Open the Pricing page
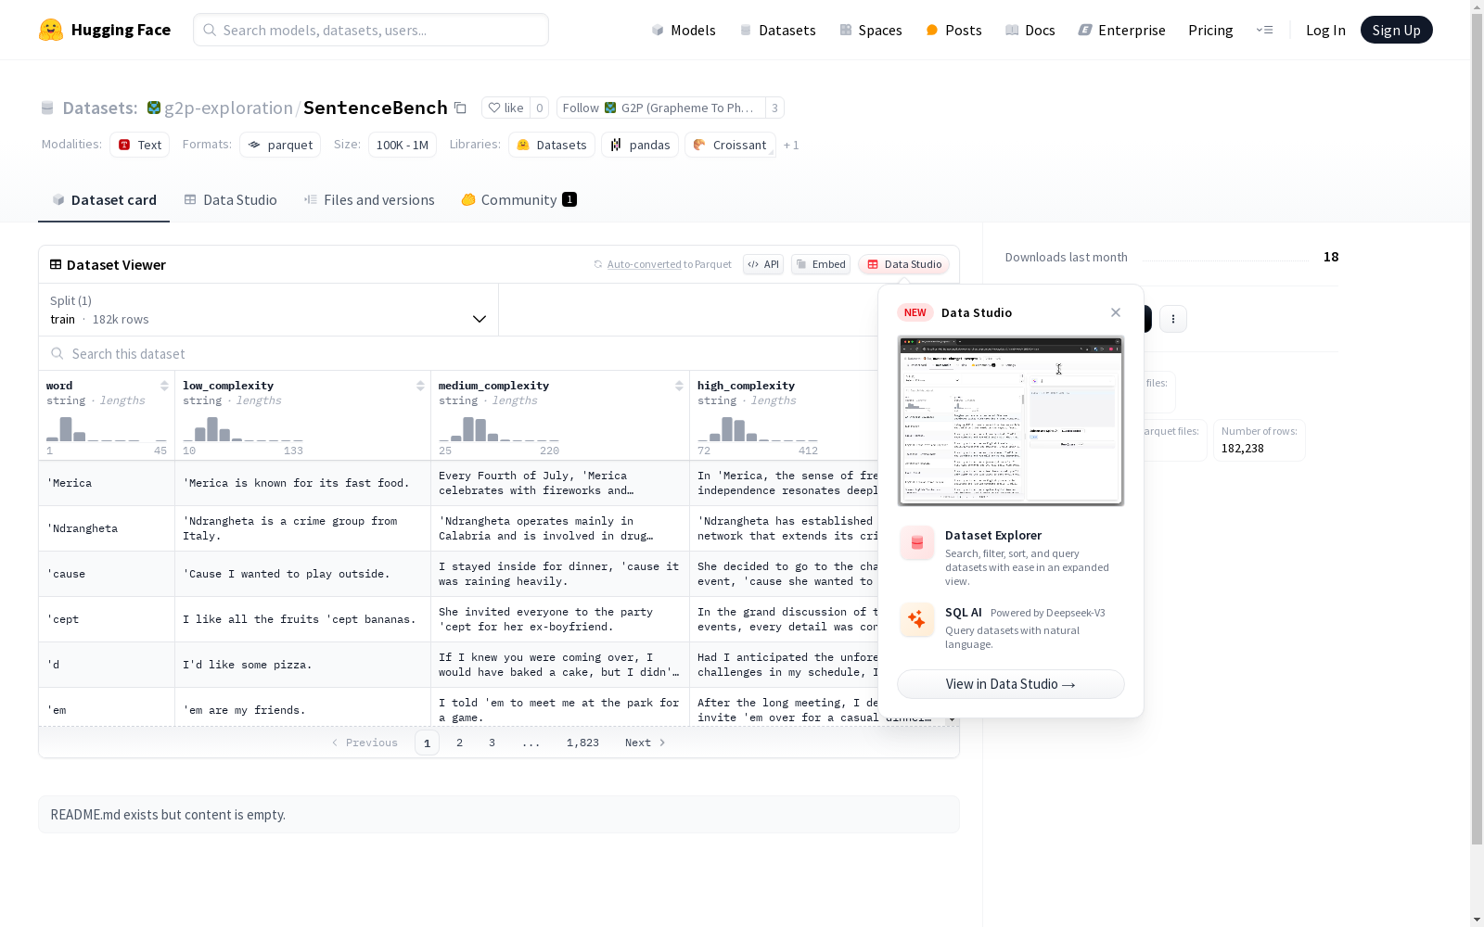Screen dimensions: 1484x927 pos(1210,30)
